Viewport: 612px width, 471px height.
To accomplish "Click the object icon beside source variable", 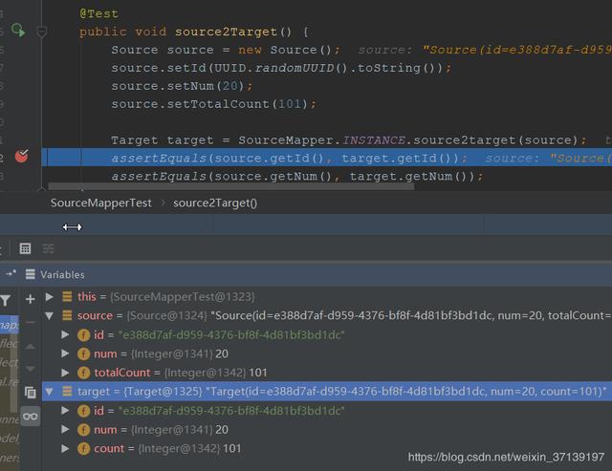I will pyautogui.click(x=67, y=315).
